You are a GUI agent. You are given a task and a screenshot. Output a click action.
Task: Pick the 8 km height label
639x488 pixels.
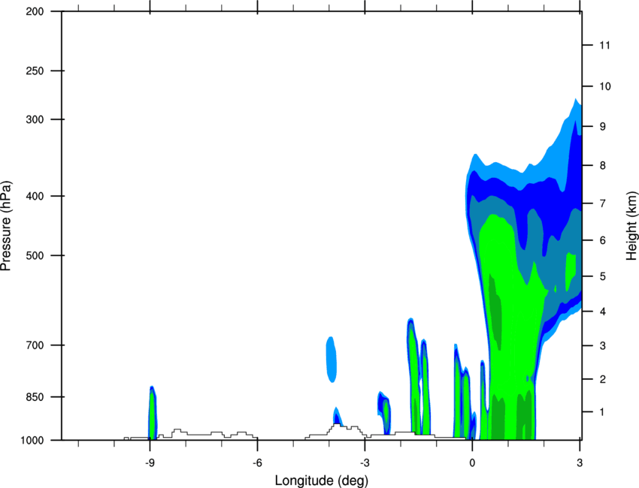(603, 166)
